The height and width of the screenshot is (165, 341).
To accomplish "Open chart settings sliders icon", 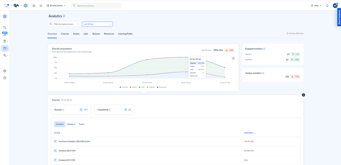I will point(233,58).
